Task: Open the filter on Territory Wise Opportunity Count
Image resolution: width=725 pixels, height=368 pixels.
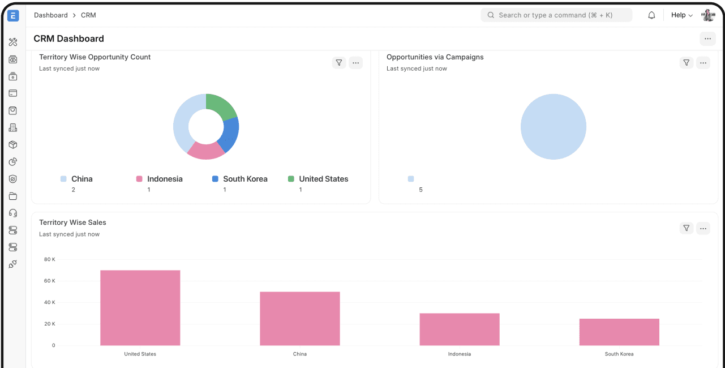Action: [x=339, y=63]
